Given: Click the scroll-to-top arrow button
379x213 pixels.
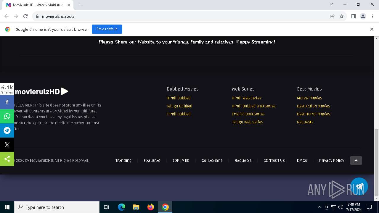Looking at the screenshot, I should [356, 160].
